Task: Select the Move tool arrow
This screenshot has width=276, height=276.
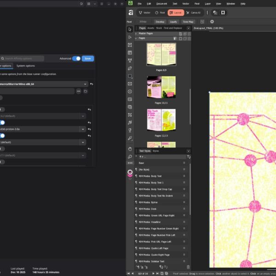Action: (130, 29)
